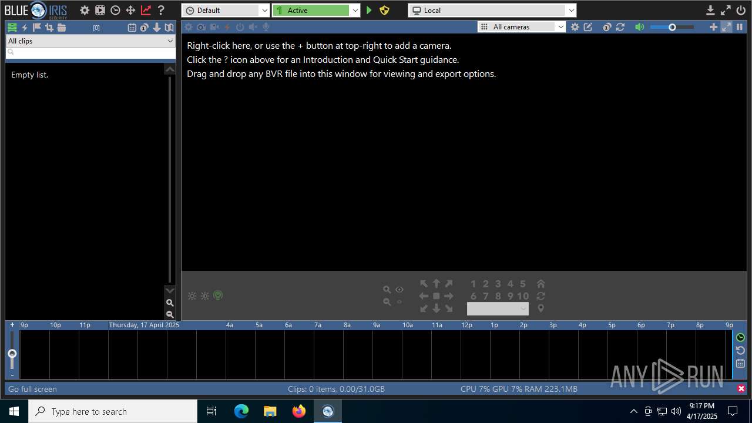
Task: Open camera group settings gear icon
Action: click(575, 27)
